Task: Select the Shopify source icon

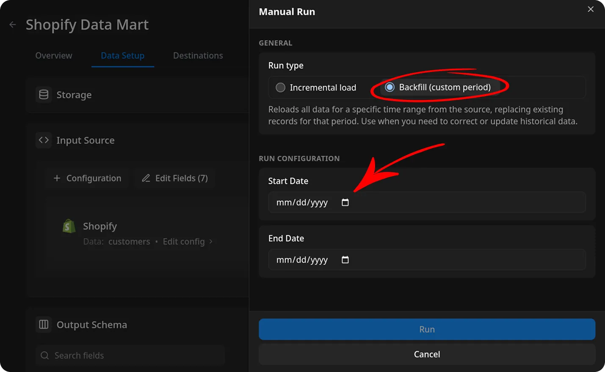Action: 69,226
